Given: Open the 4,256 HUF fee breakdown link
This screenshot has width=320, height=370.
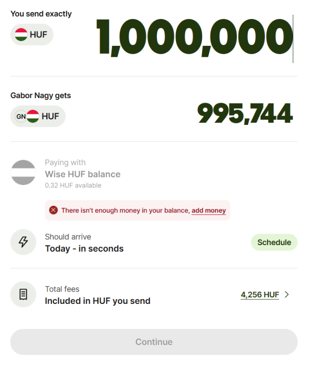Looking at the screenshot, I should [x=260, y=295].
